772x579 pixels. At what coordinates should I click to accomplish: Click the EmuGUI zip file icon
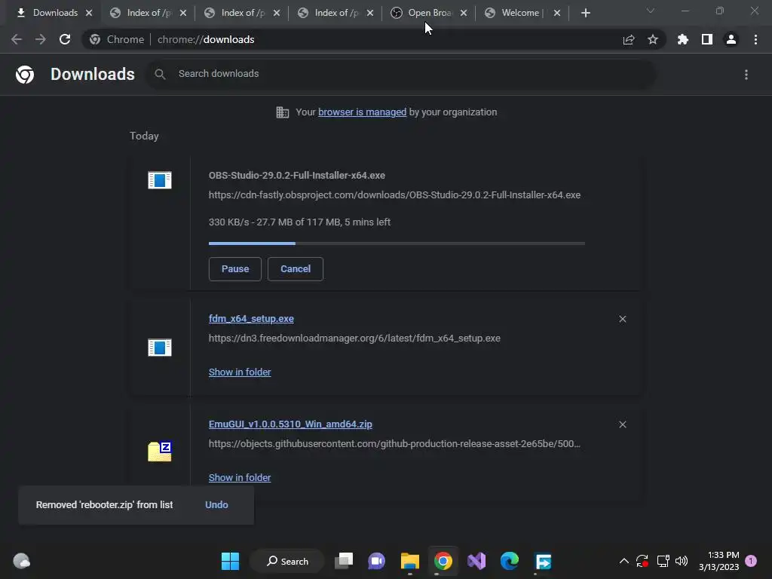pos(160,451)
